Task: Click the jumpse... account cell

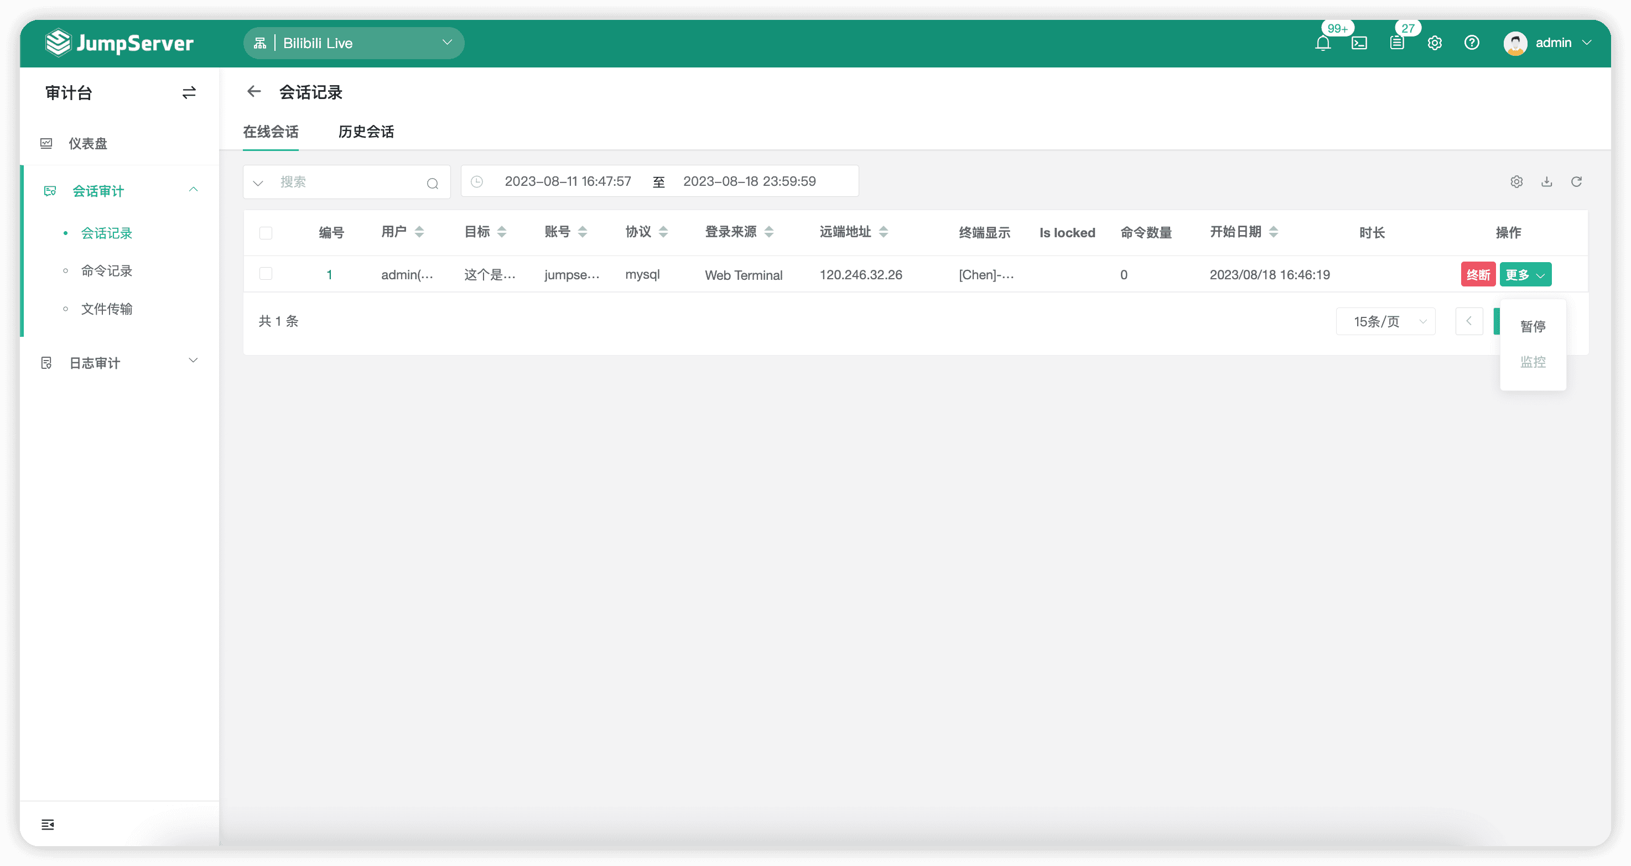Action: click(x=572, y=275)
